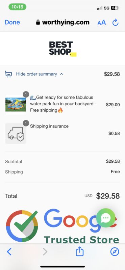Reload the page with the refresh icon
This screenshot has width=125, height=270.
coord(115,22)
